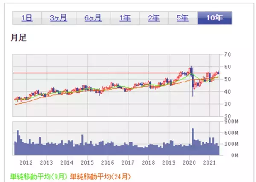Click the 2018 label on time axis

tap(148, 162)
